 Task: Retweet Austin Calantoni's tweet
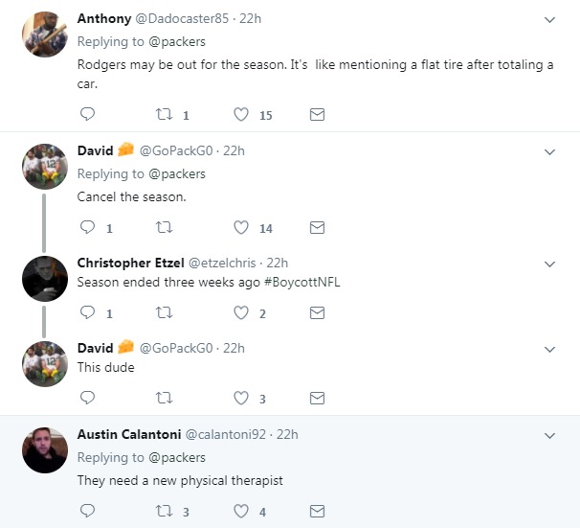164,512
